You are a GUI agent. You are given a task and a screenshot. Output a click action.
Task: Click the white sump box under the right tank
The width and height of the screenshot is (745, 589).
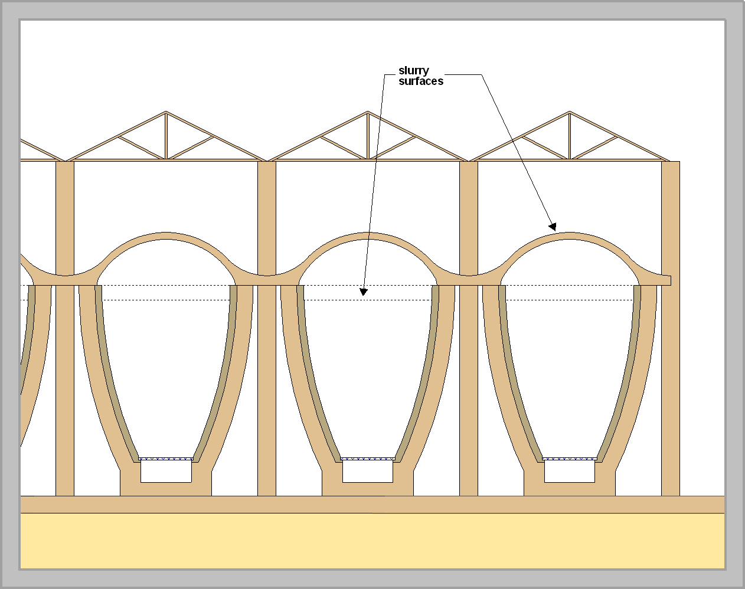coord(569,472)
